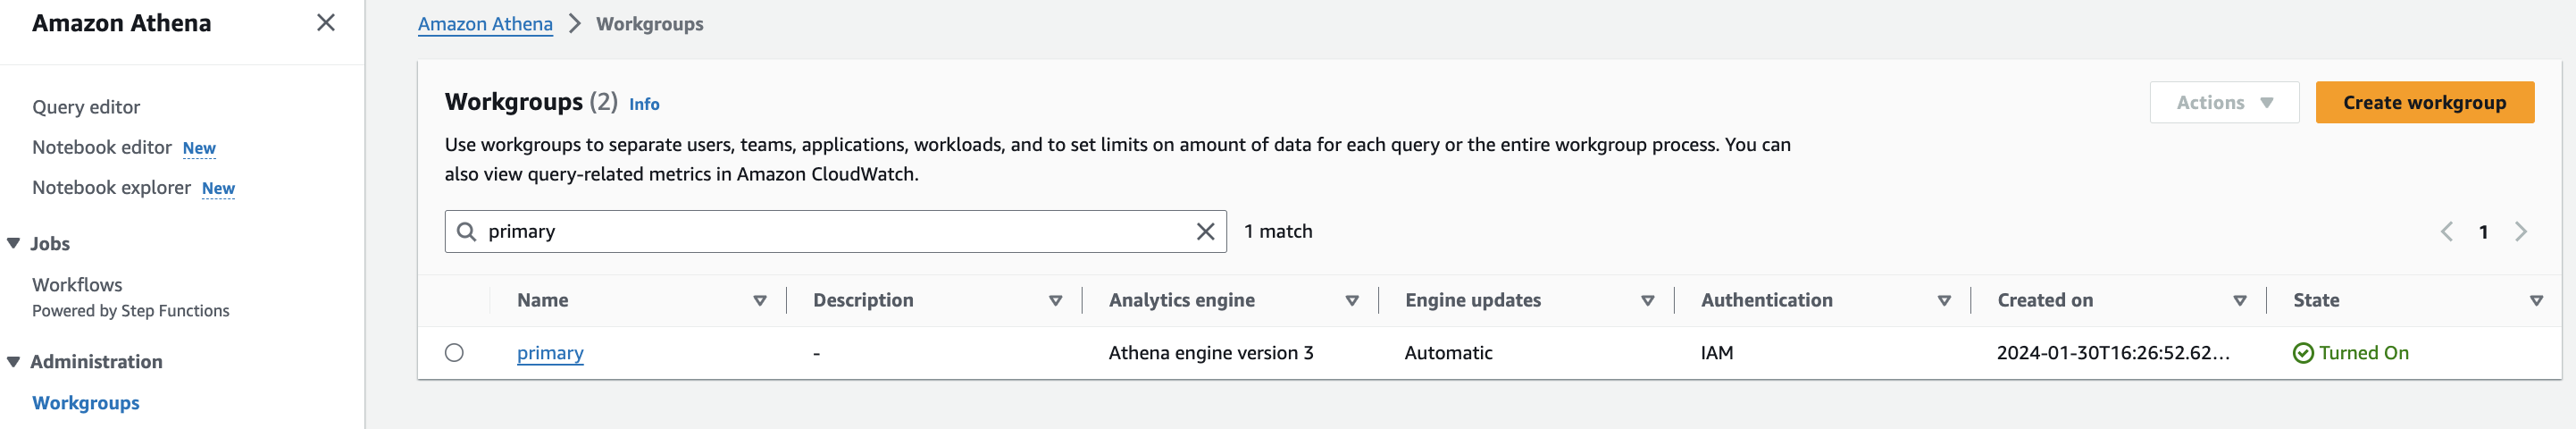Open Query editor
Image resolution: width=2576 pixels, height=429 pixels.
click(x=86, y=107)
